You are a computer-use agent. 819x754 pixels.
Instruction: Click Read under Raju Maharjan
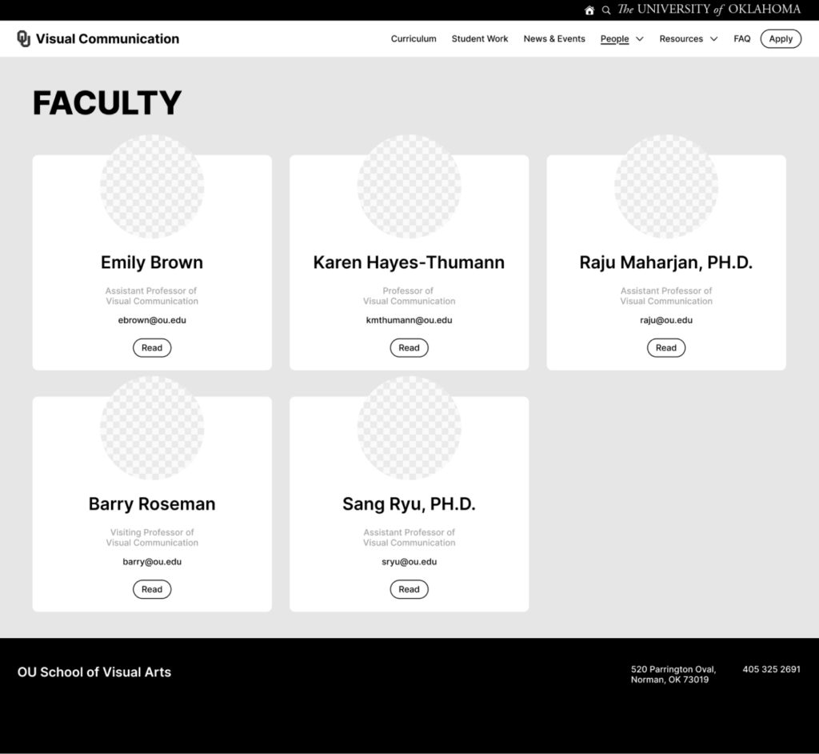click(x=666, y=347)
